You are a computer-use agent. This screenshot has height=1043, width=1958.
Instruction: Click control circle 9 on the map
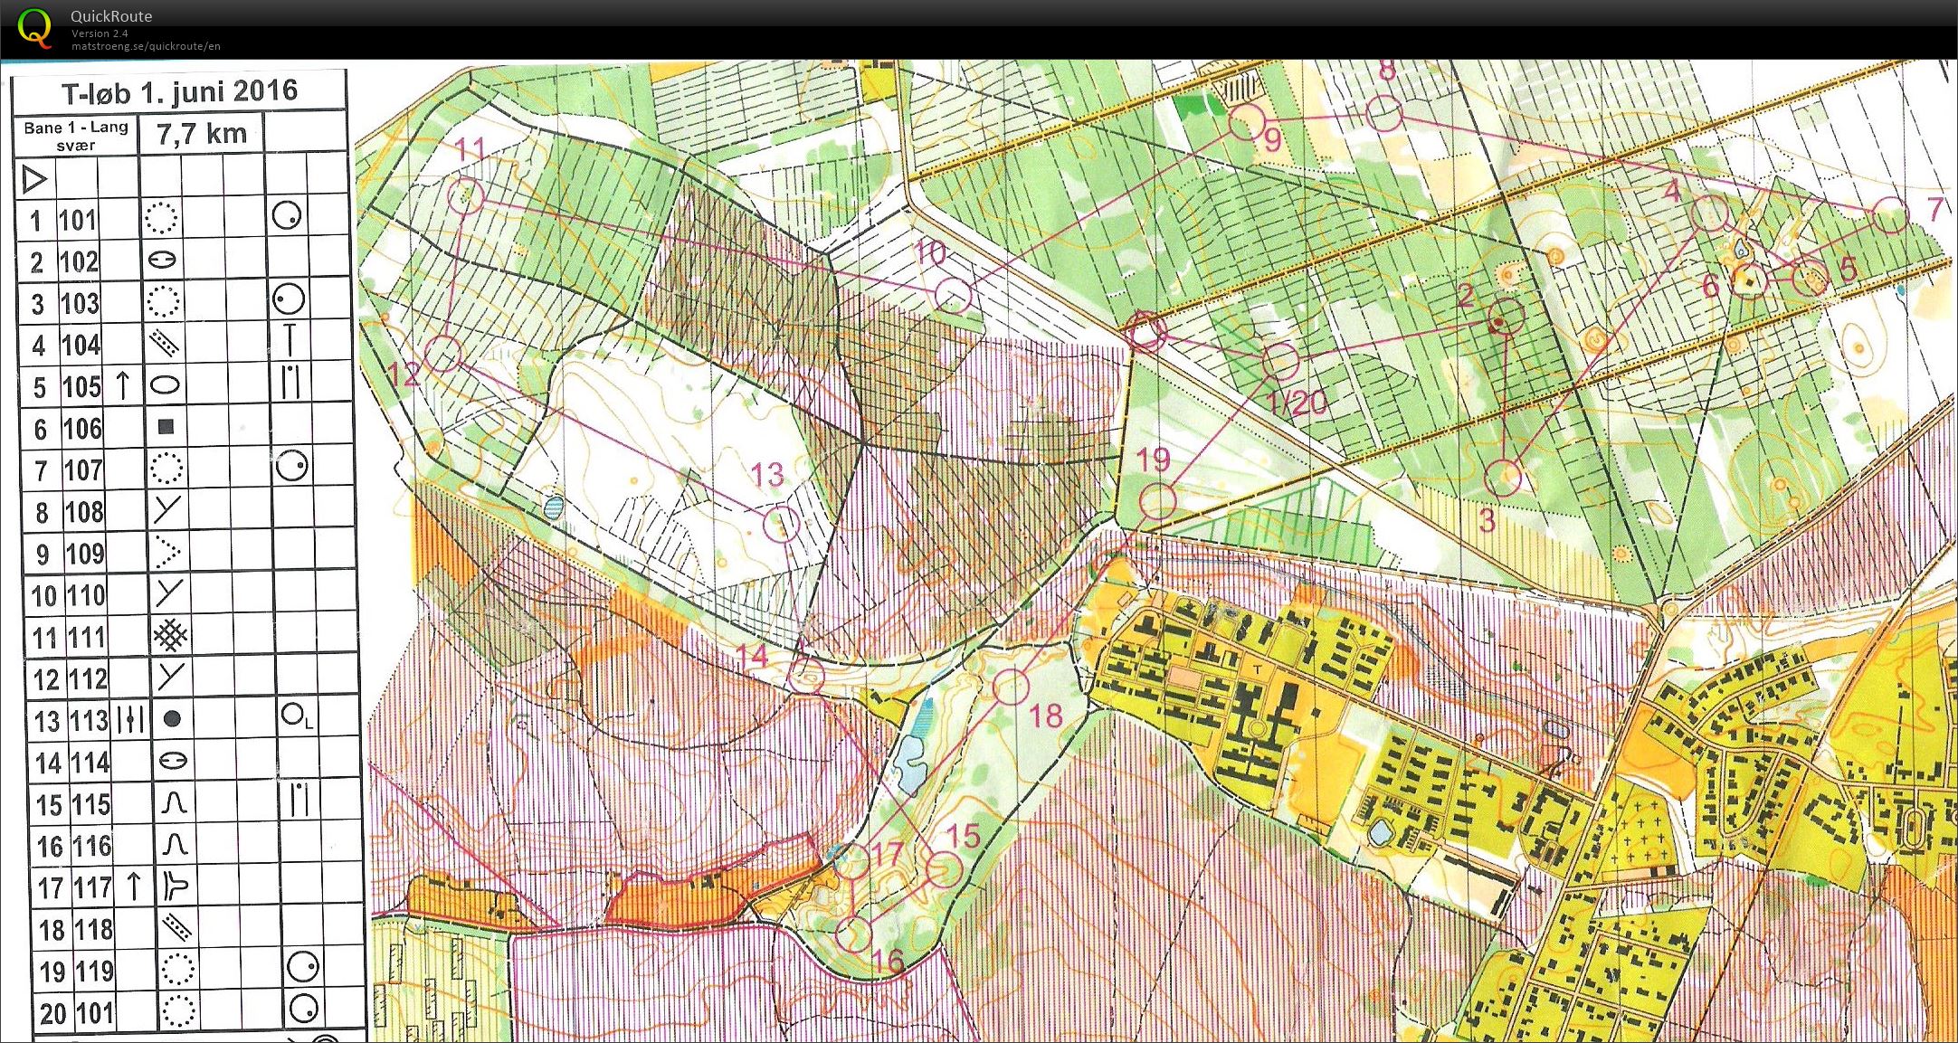click(1246, 121)
